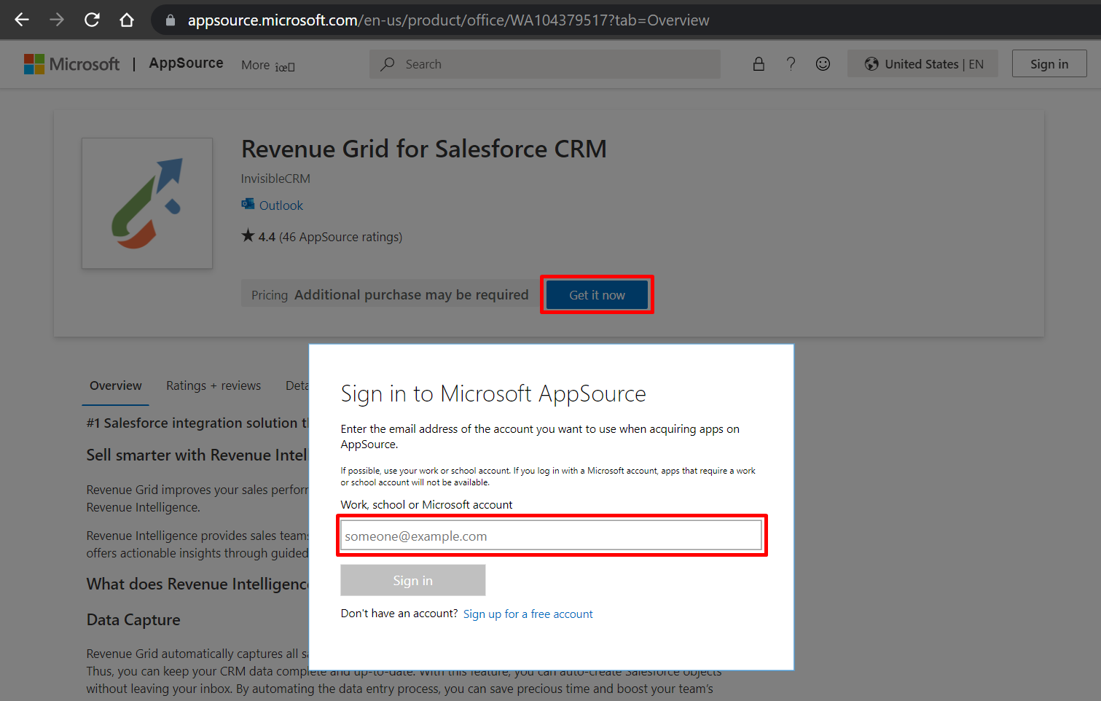
Task: Open United States | EN region selector
Action: pos(922,64)
